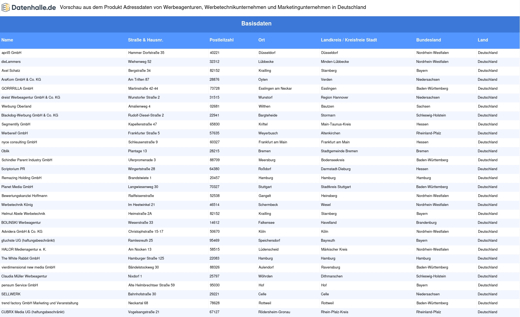This screenshot has height=317, width=520.
Task: Click the Straße & Hausnr. column header
Action: tap(145, 40)
